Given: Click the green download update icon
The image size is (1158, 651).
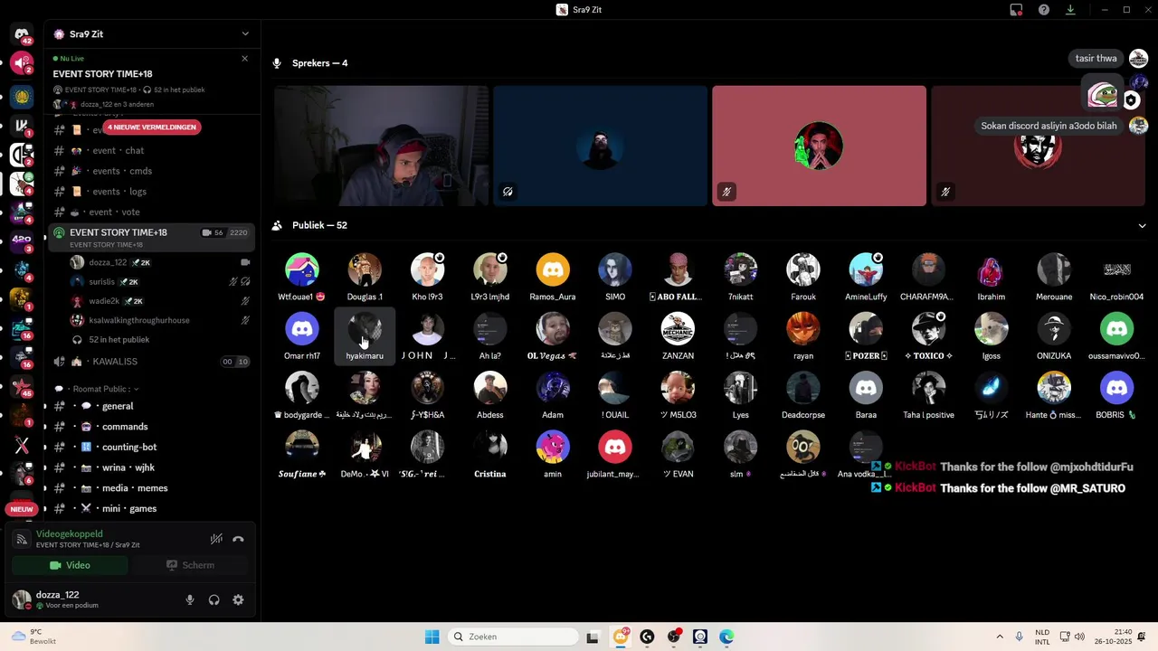Looking at the screenshot, I should coord(1070,10).
